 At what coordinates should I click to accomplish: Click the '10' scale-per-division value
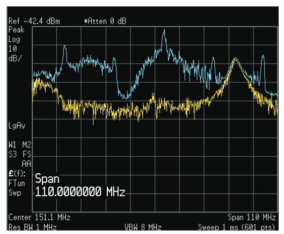tap(13, 48)
